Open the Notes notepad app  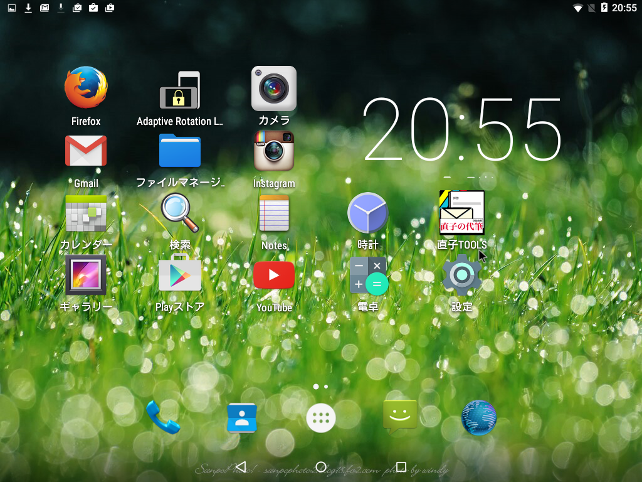pyautogui.click(x=274, y=213)
